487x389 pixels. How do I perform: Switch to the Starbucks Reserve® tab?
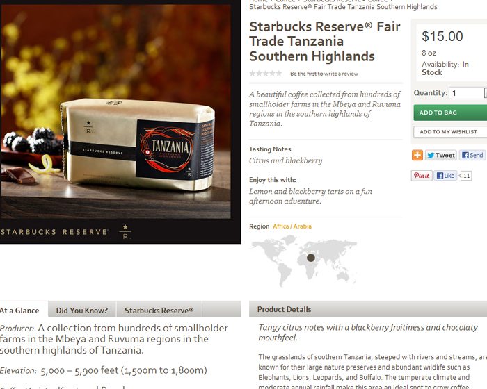[x=159, y=311]
